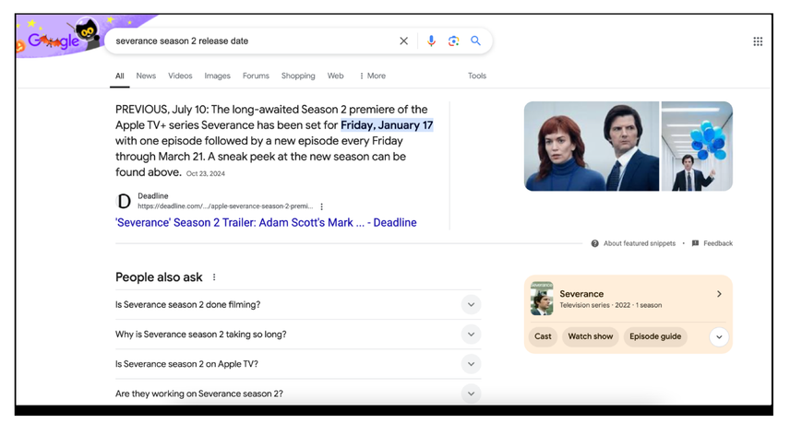Click the About featured snippets link

tap(640, 243)
